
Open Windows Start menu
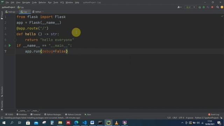tap(4, 123)
